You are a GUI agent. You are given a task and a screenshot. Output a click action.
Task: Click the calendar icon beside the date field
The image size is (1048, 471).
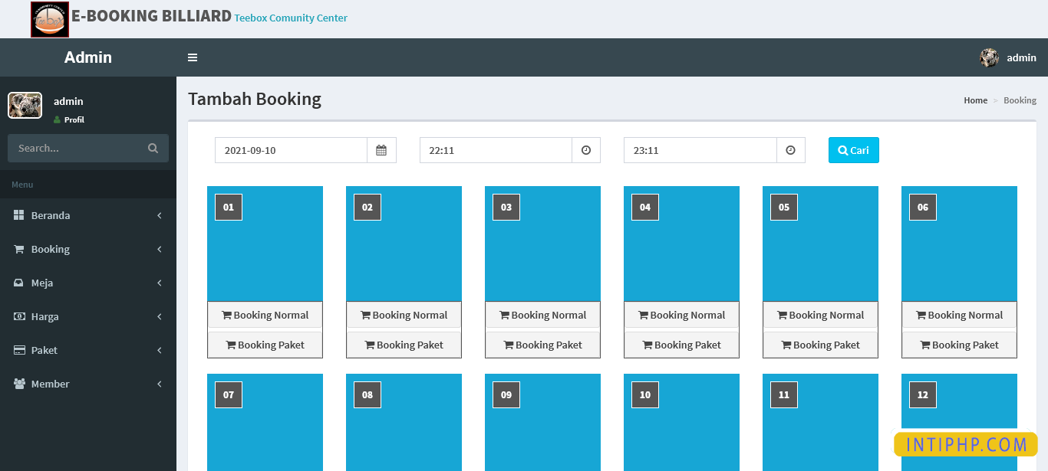click(x=381, y=150)
